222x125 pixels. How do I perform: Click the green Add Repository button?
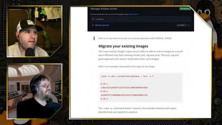click(185, 9)
